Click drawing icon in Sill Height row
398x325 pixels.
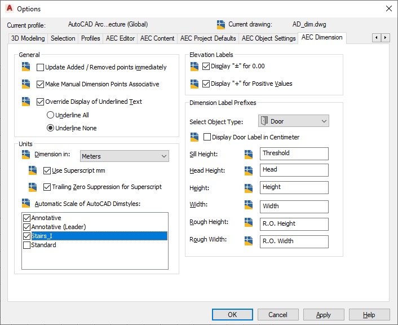coord(249,154)
